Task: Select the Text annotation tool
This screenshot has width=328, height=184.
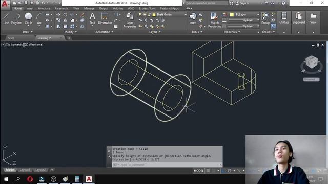Action: click(92, 18)
